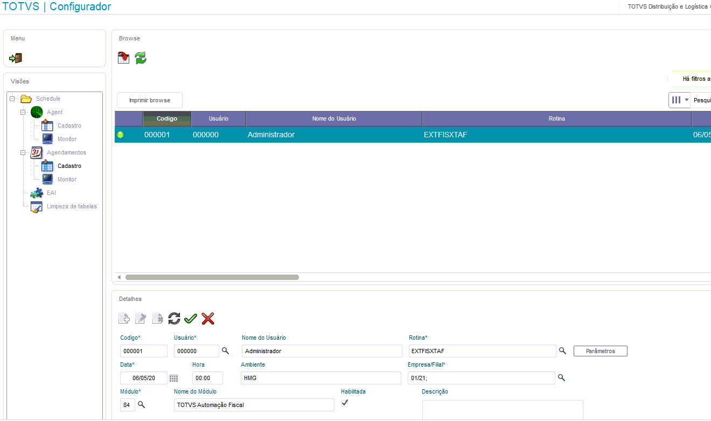Open Monitor icon under Agent

tap(47, 139)
